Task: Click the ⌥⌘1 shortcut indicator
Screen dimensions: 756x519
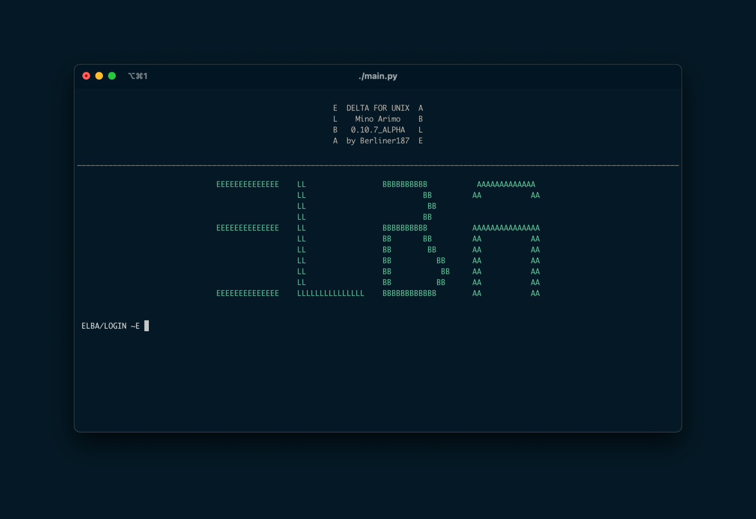Action: (x=137, y=76)
